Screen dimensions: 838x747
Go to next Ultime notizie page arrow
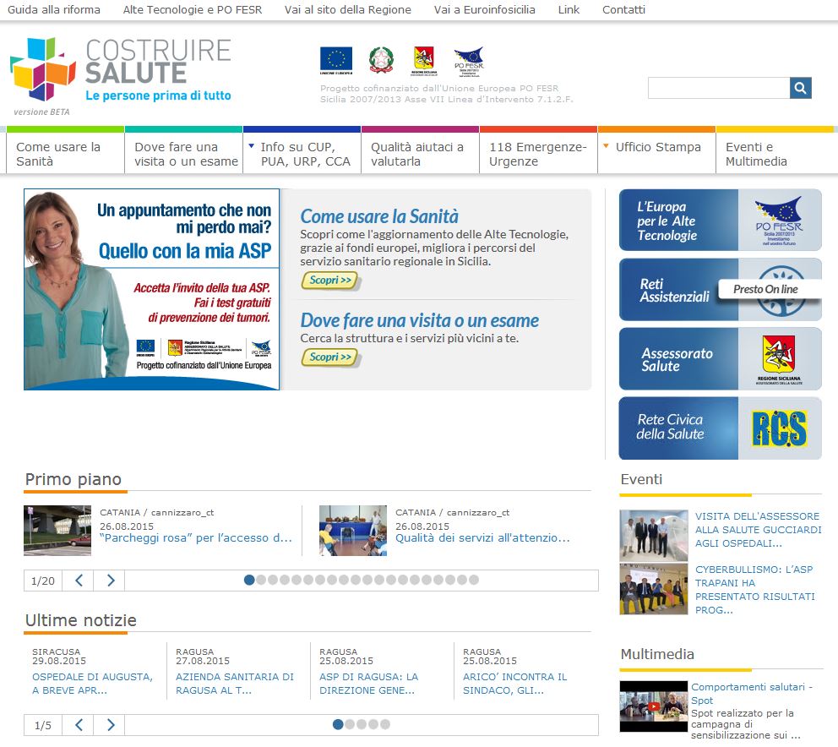pos(110,725)
